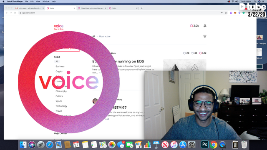Select the Sports feed category
The image size is (267, 150).
coord(59,101)
